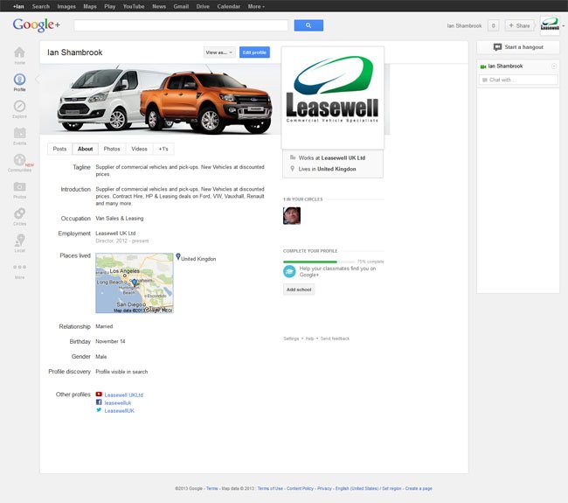568x503 pixels.
Task: Click the vans cover photo
Action: tap(161, 100)
